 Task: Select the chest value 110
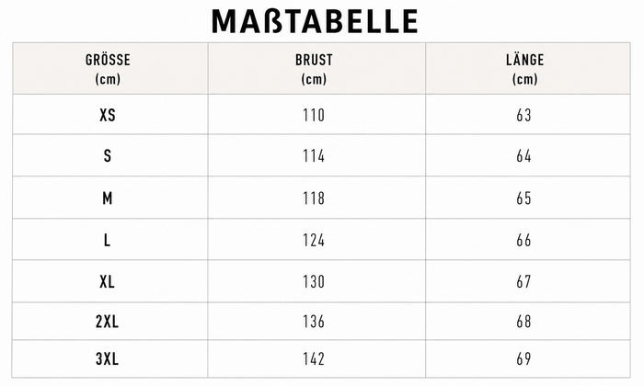314,115
